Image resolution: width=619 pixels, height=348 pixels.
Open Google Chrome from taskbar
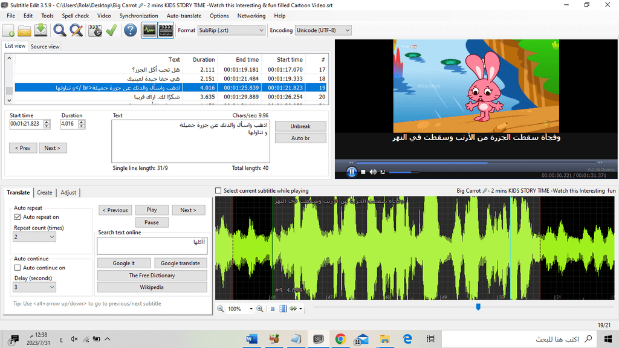(341, 339)
